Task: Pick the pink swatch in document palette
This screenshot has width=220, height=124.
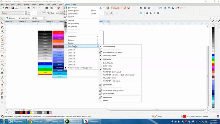Action: click(x=50, y=113)
